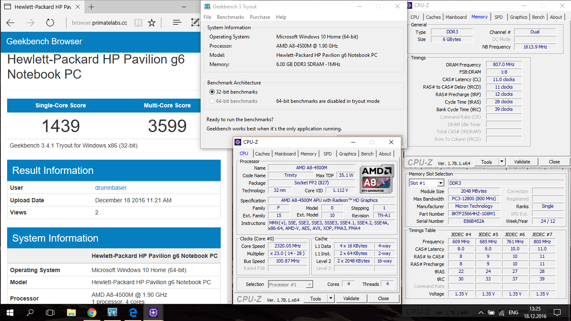Close the Hewlett-Packard HP Pavilion browser tab
This screenshot has height=321, width=571.
coord(79,7)
